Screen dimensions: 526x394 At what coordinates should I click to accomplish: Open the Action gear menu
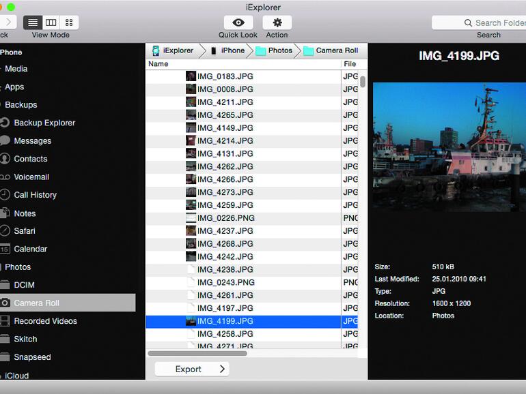pyautogui.click(x=277, y=22)
